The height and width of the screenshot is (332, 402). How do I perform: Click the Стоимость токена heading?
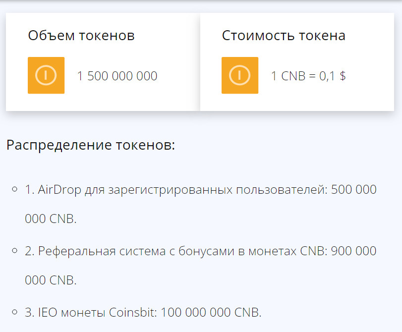tap(284, 36)
